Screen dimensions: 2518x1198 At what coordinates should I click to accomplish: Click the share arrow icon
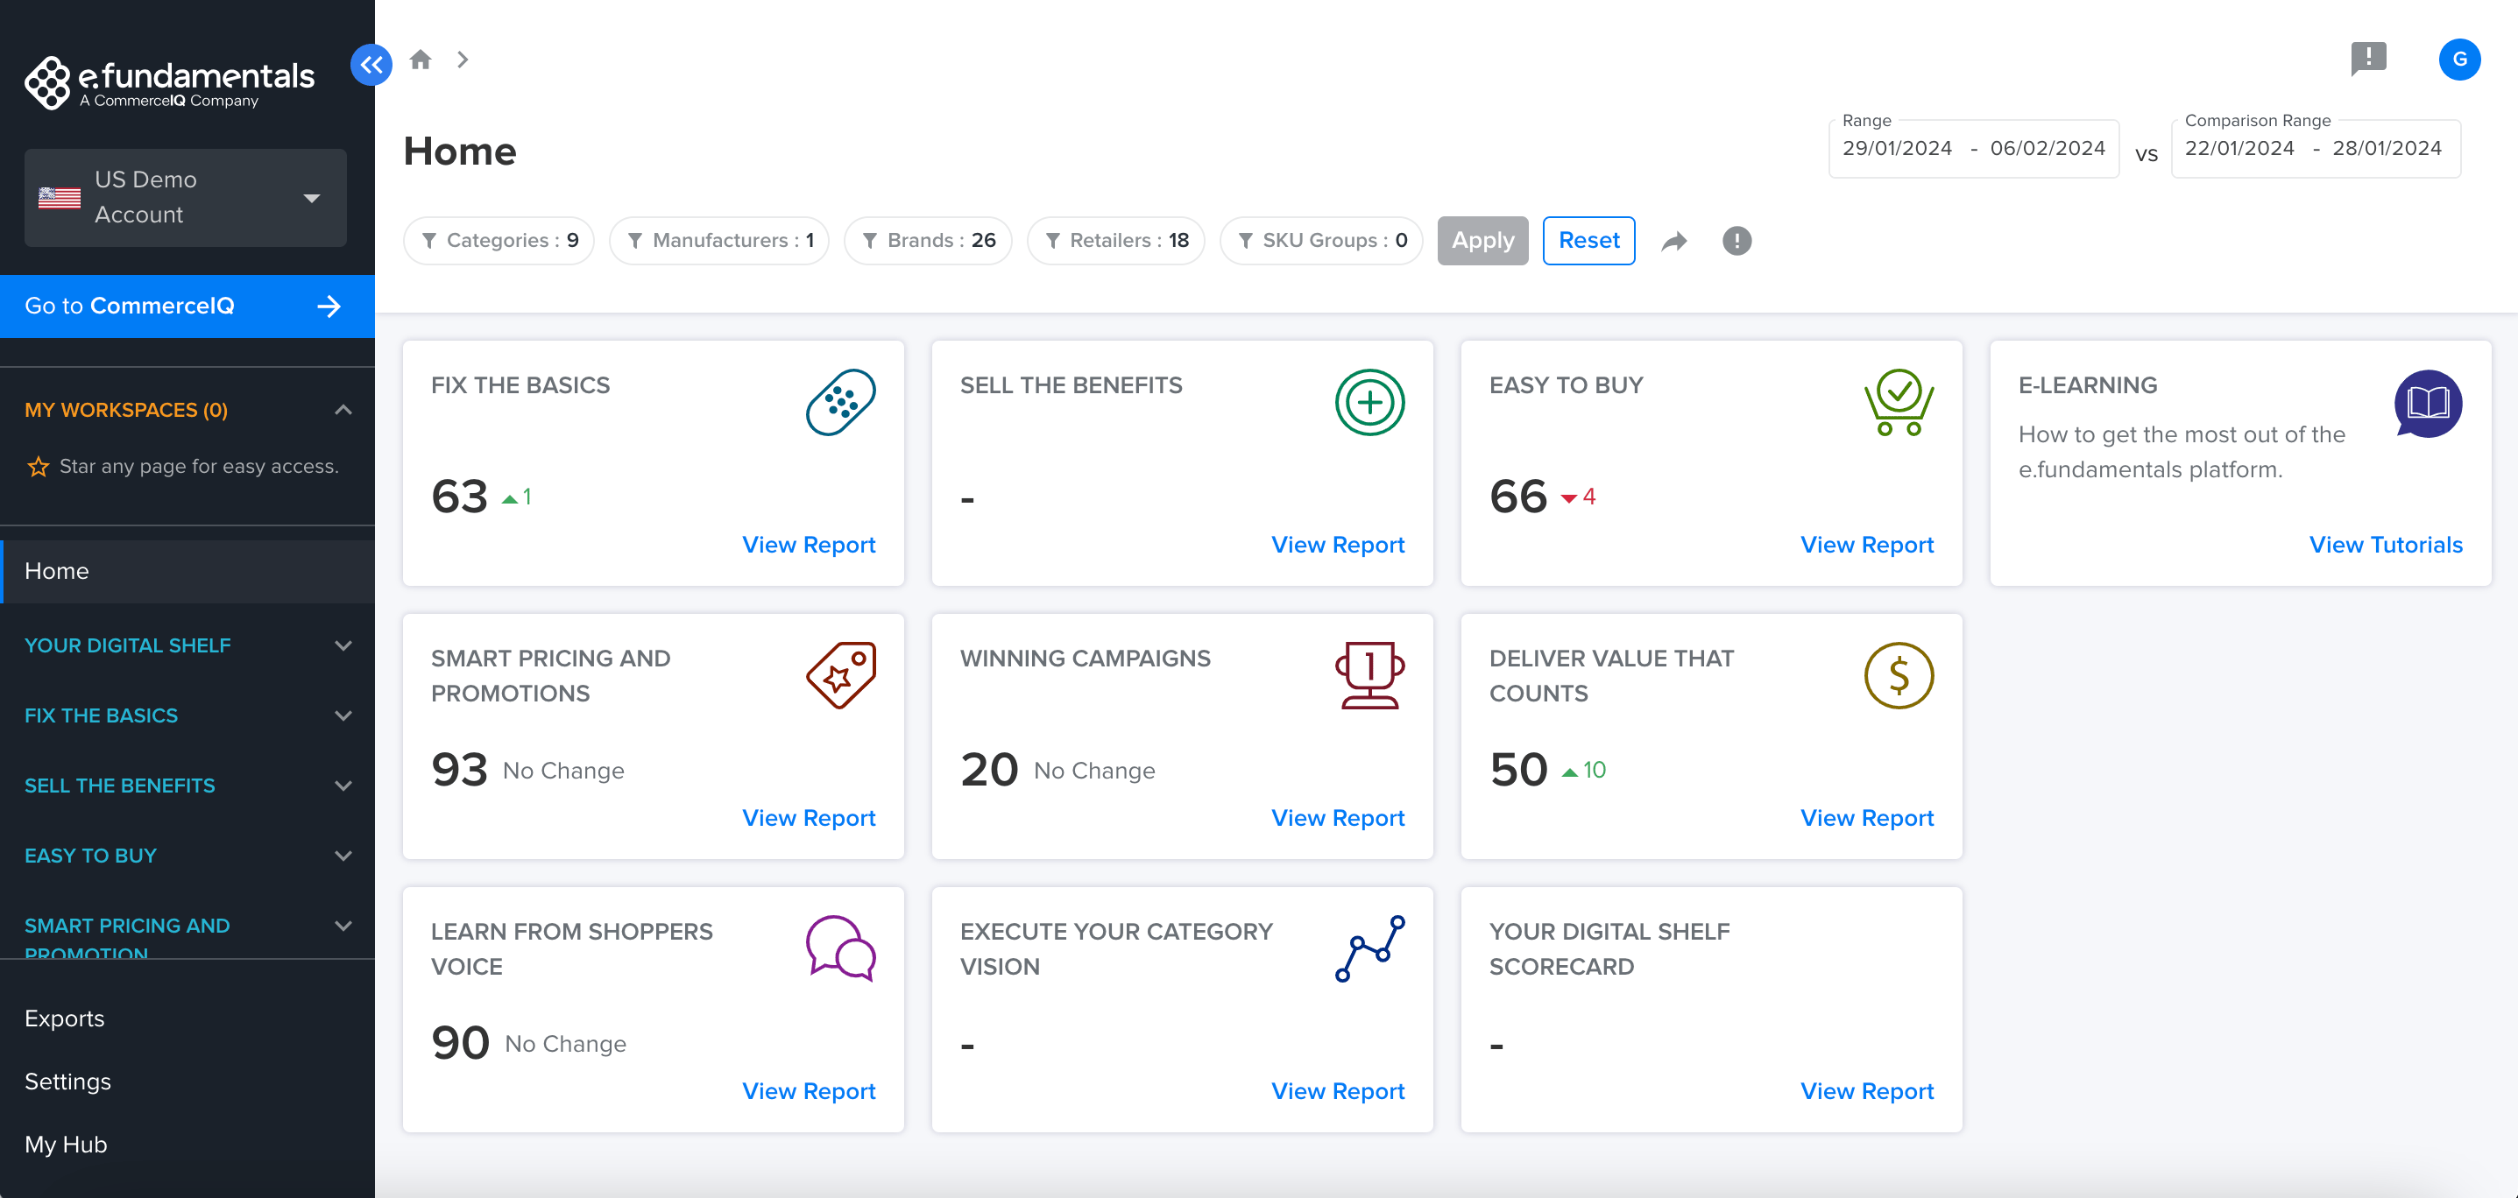point(1674,240)
